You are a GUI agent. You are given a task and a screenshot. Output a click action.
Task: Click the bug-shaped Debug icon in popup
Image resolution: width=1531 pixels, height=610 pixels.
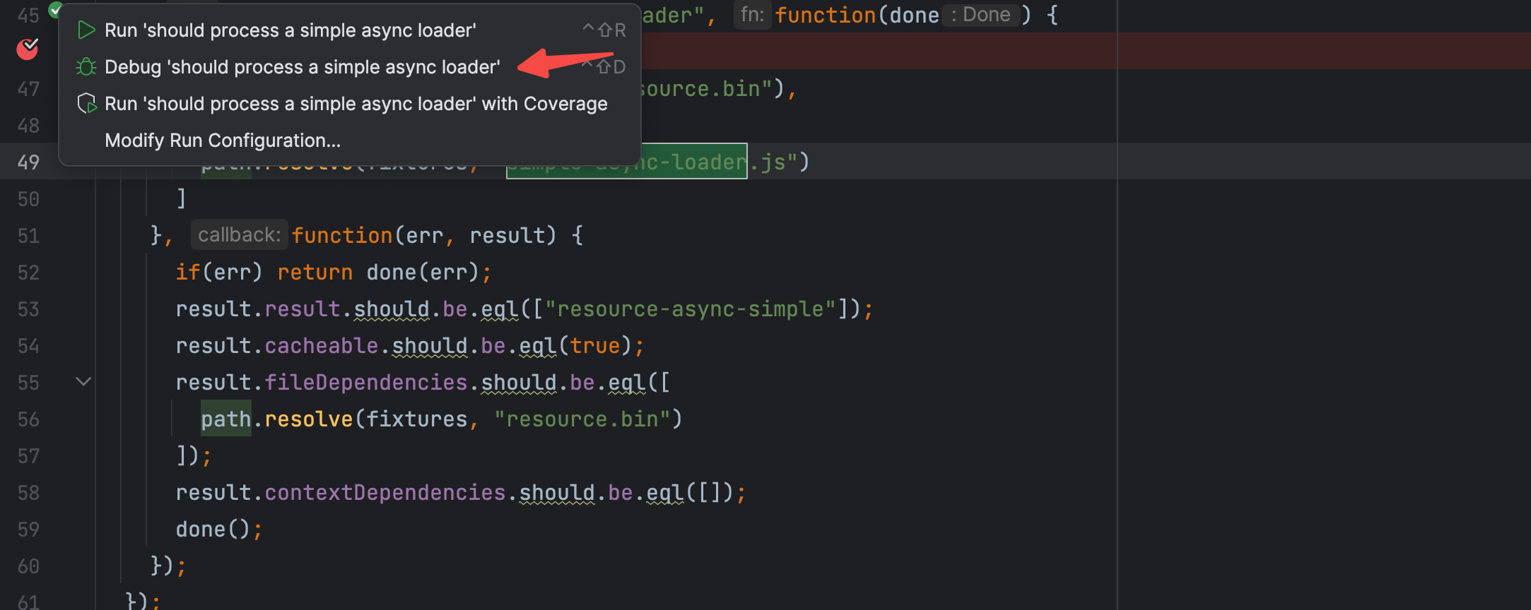pyautogui.click(x=86, y=67)
